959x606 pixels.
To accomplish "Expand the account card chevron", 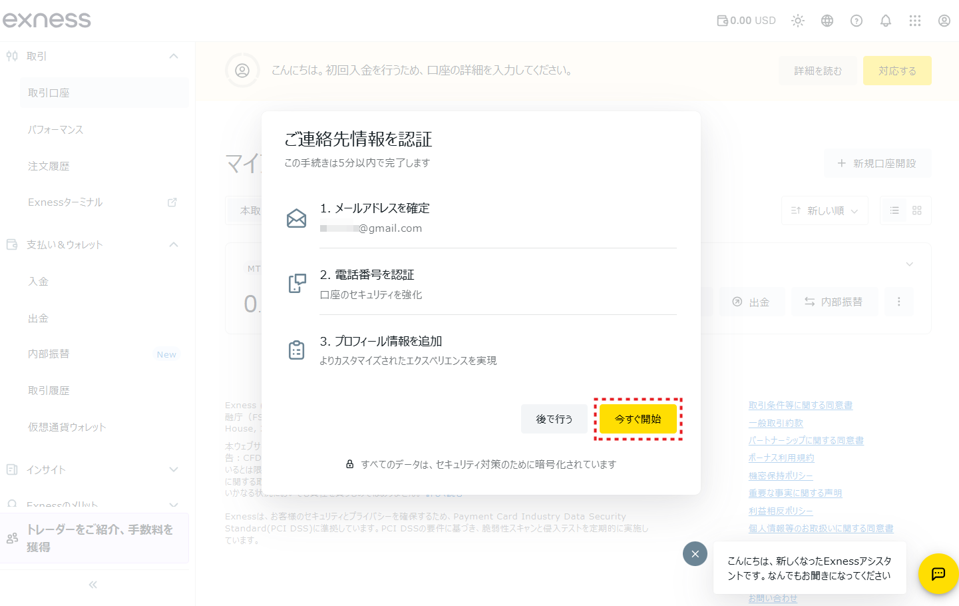I will (x=910, y=264).
